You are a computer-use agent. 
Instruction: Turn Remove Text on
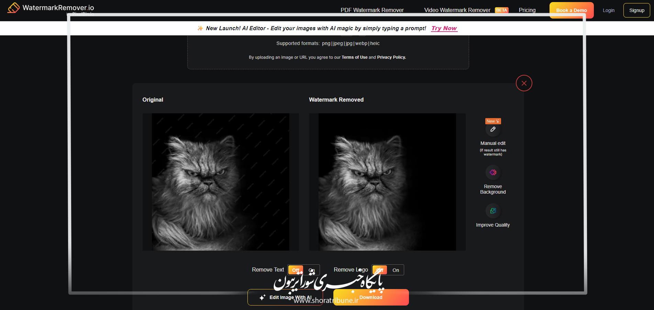[x=312, y=270]
